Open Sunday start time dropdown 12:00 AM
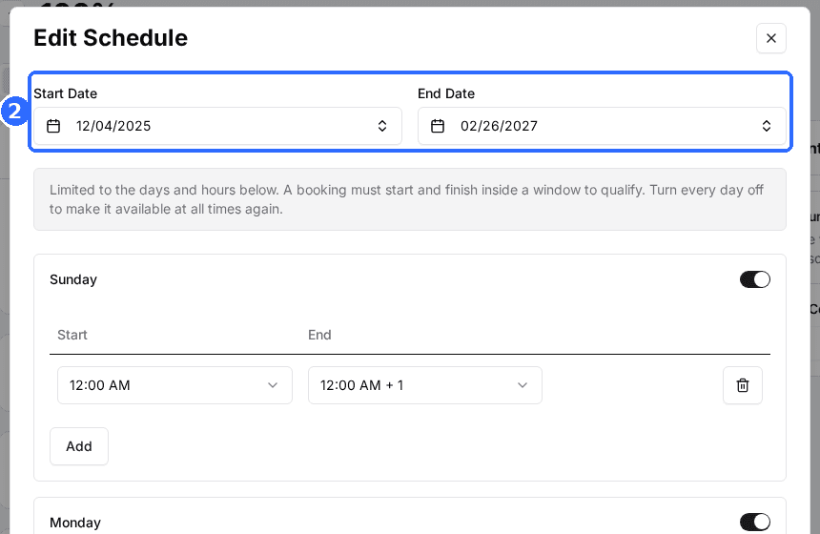Screen dimensions: 820x534 pos(174,385)
